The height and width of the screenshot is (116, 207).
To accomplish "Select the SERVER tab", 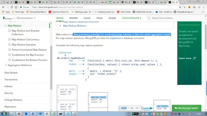I will pos(60,18).
